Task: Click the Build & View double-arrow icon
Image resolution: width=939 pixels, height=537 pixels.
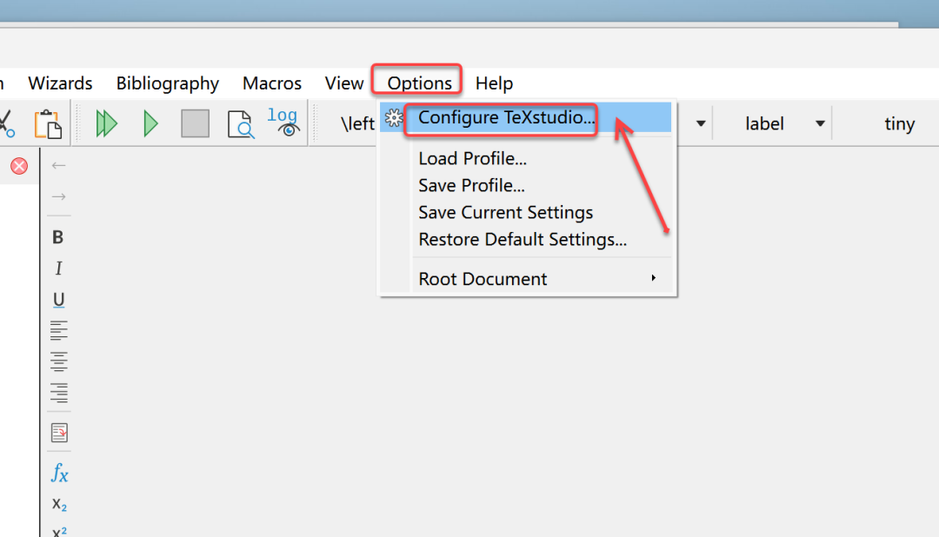Action: tap(107, 123)
